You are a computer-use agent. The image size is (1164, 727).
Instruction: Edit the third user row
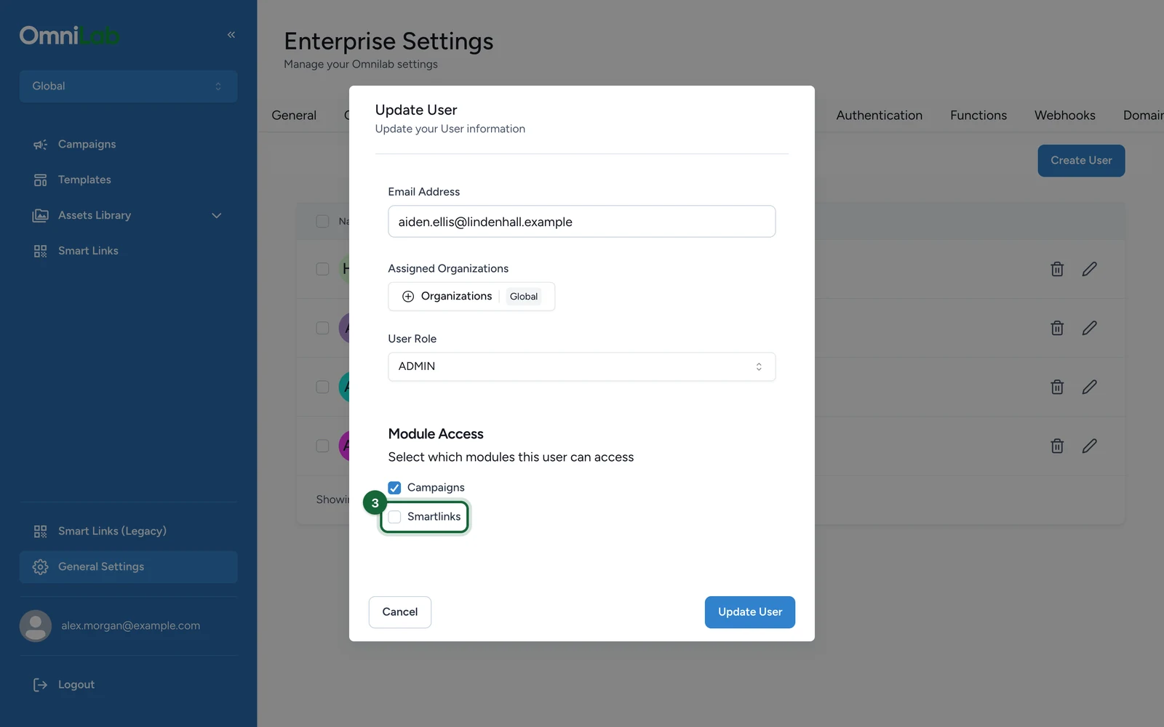pos(1089,387)
